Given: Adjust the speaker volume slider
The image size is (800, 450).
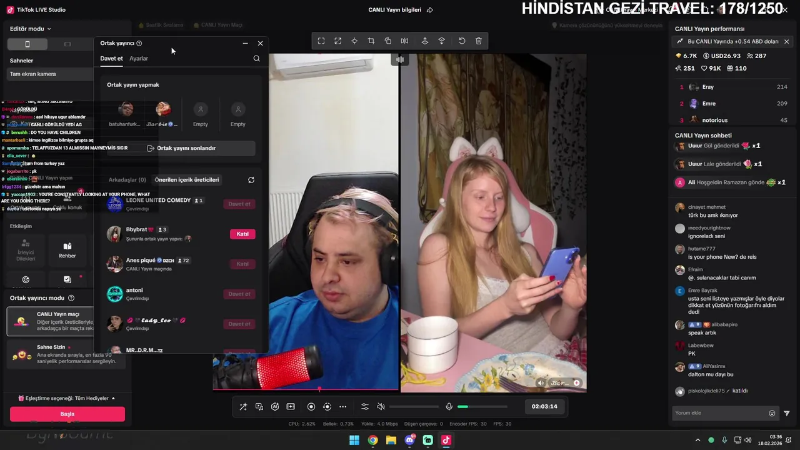Looking at the screenshot, I should pyautogui.click(x=414, y=407).
